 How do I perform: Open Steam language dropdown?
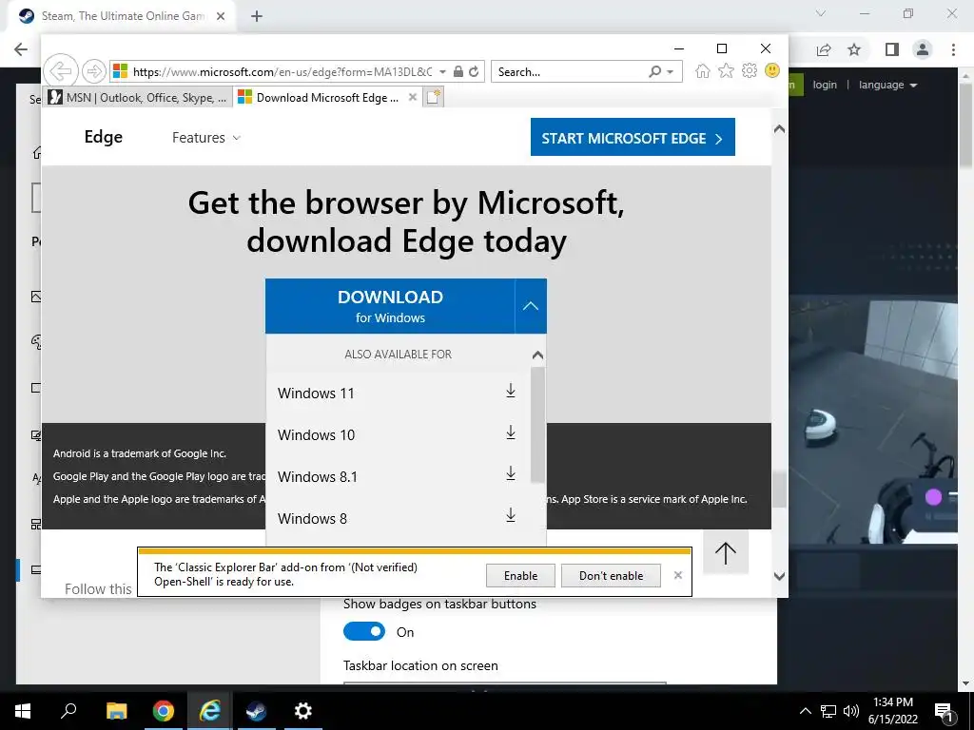click(887, 85)
